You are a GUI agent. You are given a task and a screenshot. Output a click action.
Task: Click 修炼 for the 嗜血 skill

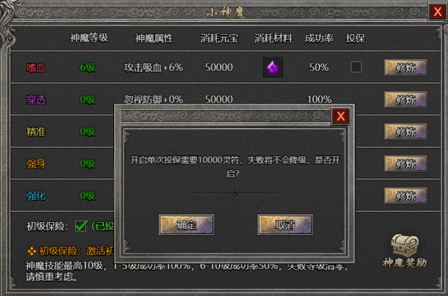pyautogui.click(x=406, y=68)
